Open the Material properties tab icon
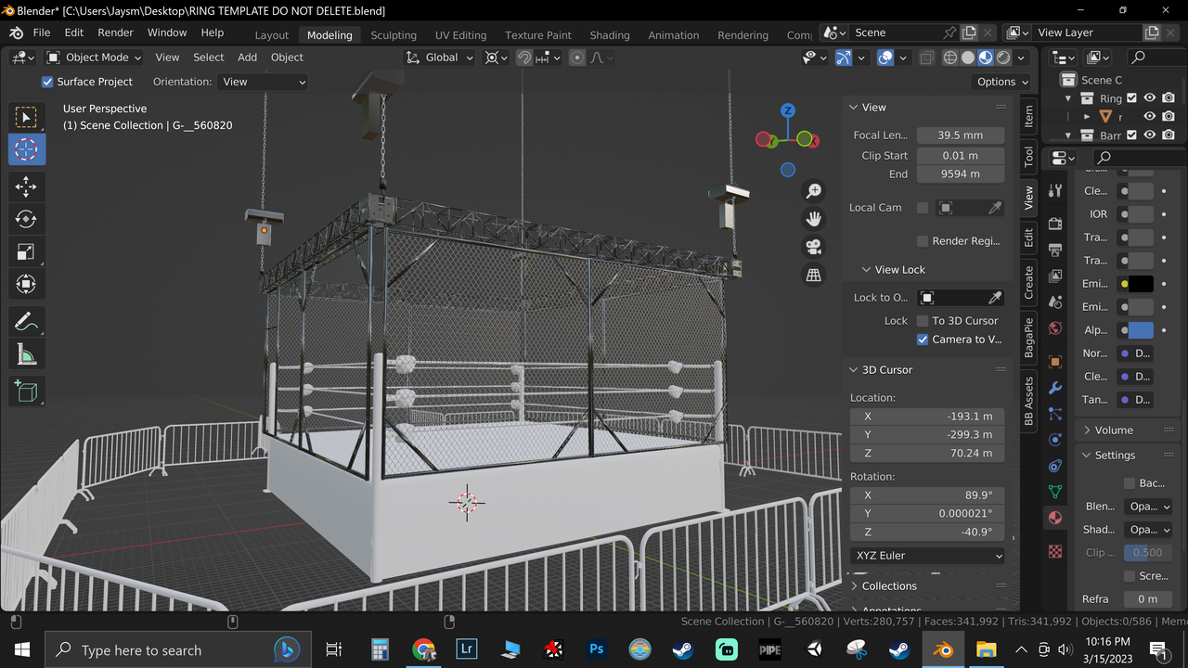 pos(1055,518)
